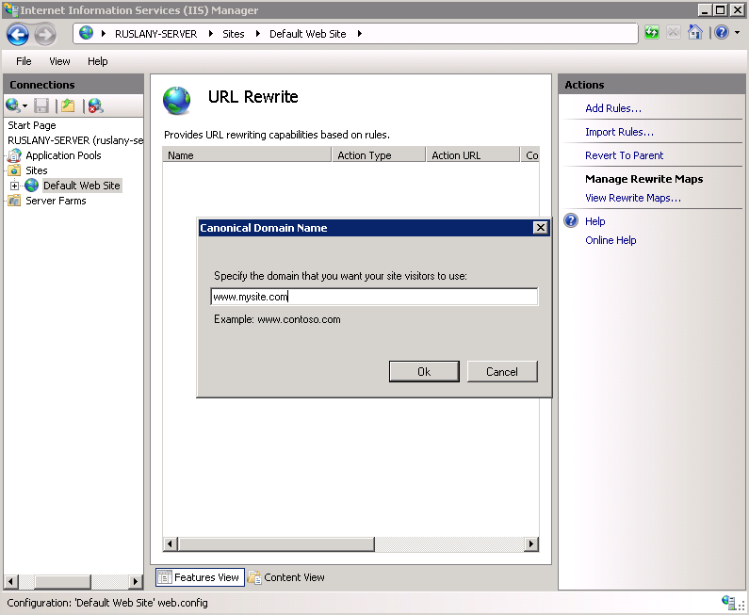Close the Canonical Domain Name dialog with X
This screenshot has width=749, height=615.
coord(540,228)
